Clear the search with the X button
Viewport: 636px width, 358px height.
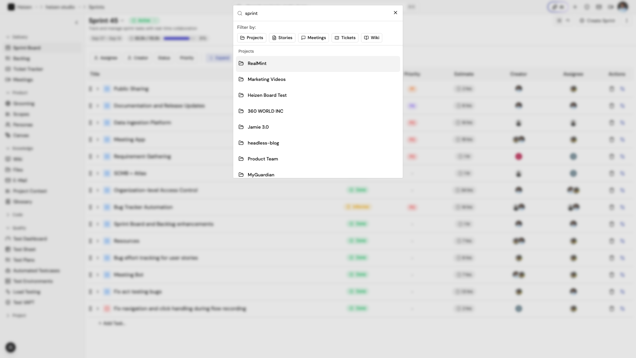(x=395, y=13)
